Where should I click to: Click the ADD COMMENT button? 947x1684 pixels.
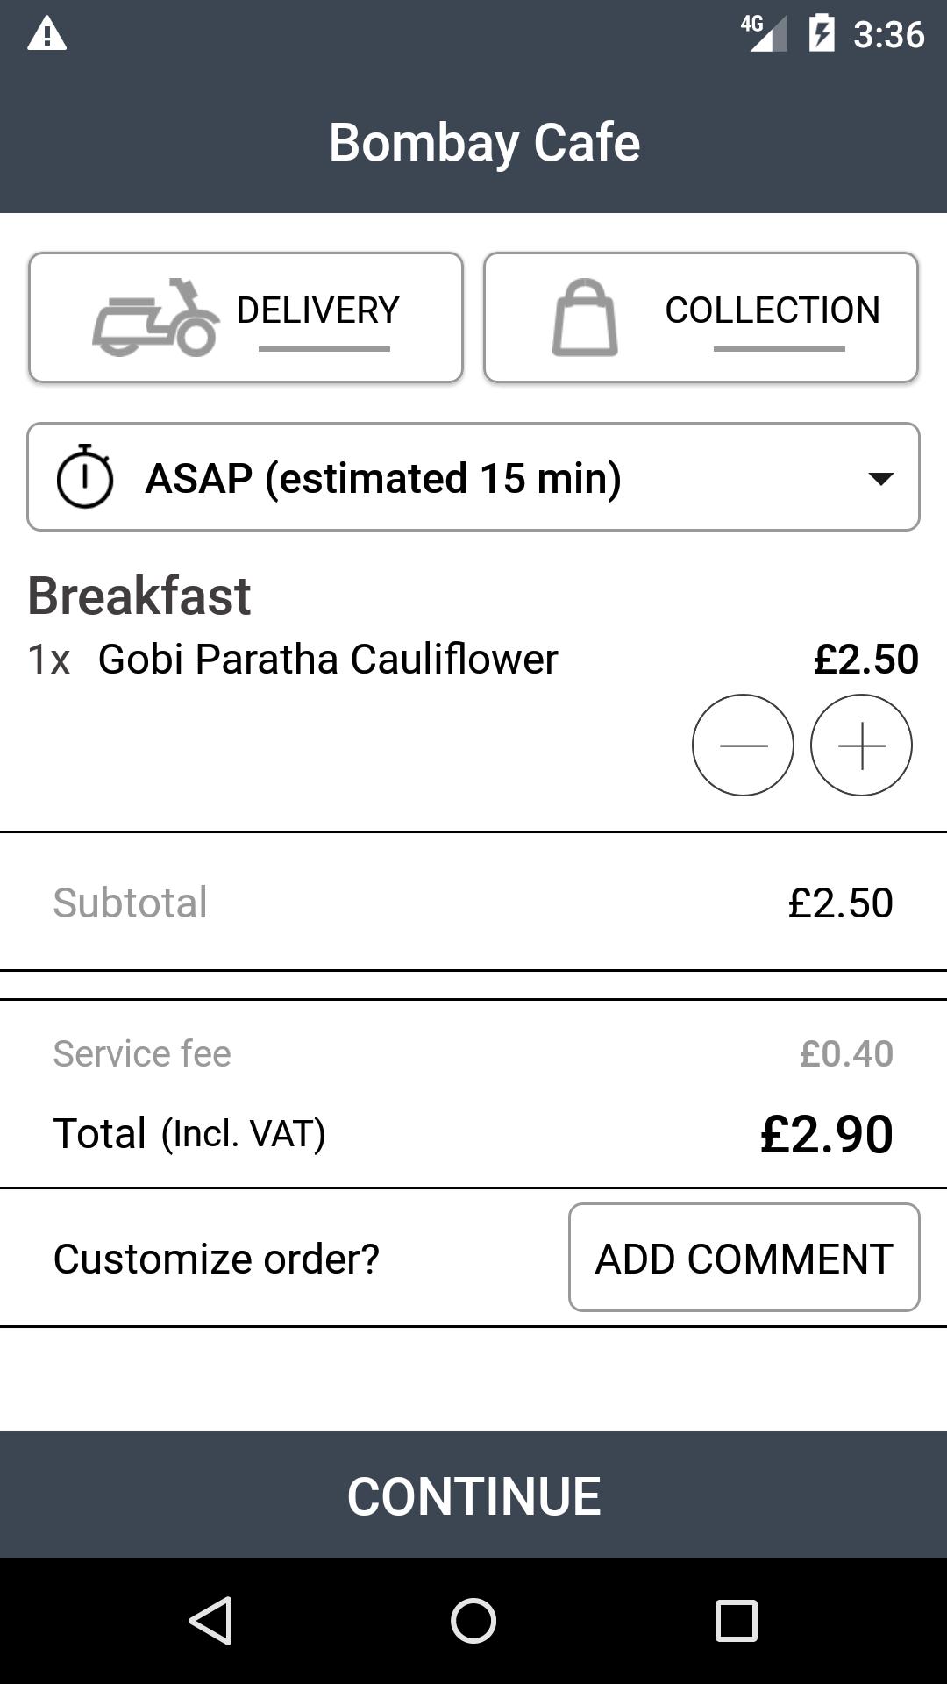pos(744,1258)
